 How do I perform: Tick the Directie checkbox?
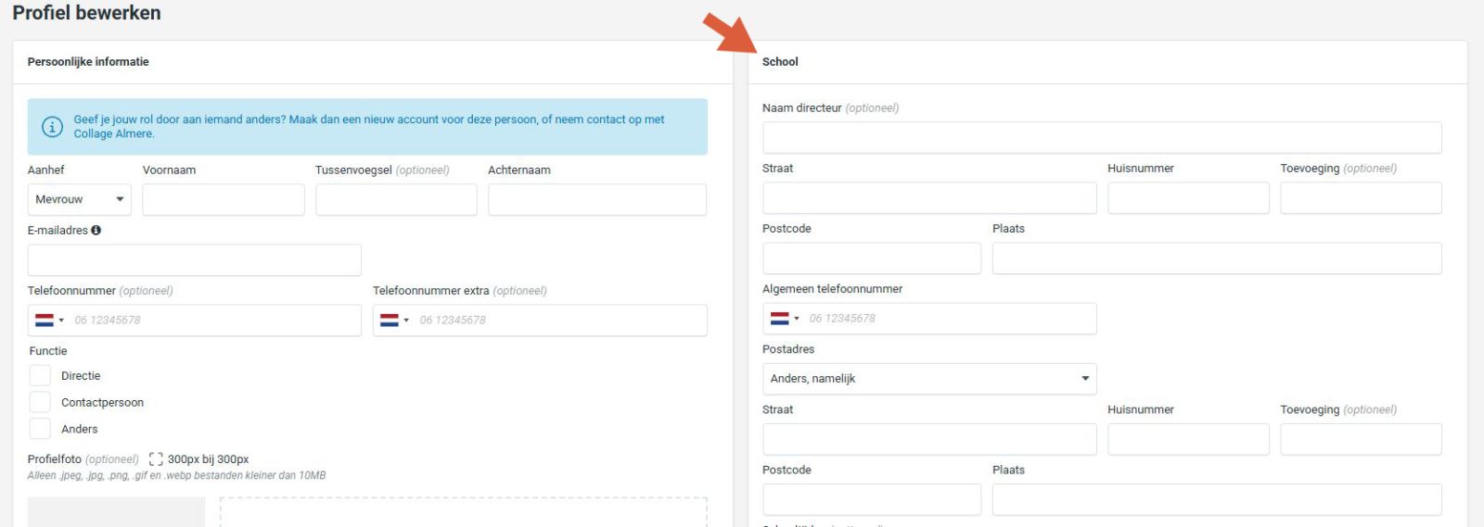coord(40,376)
